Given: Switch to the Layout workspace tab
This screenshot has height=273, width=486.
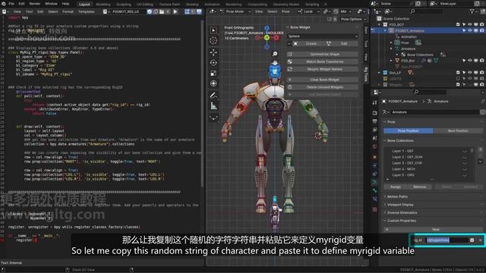Looking at the screenshot, I should point(84,5).
